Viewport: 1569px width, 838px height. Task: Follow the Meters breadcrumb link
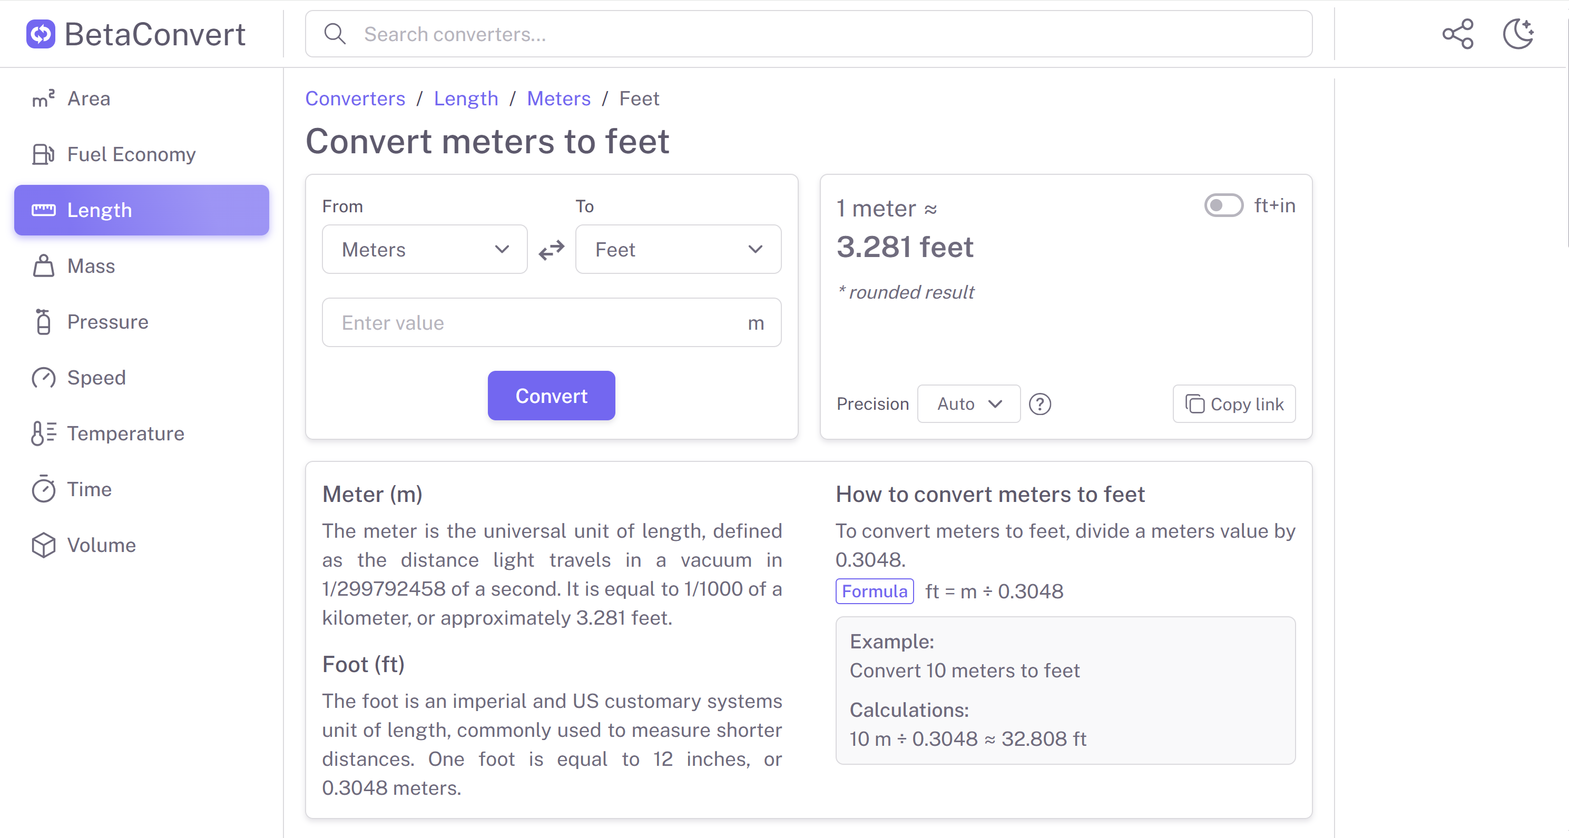558,98
